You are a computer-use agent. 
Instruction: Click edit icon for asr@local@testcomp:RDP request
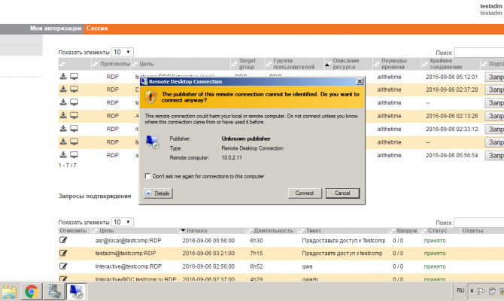point(63,240)
